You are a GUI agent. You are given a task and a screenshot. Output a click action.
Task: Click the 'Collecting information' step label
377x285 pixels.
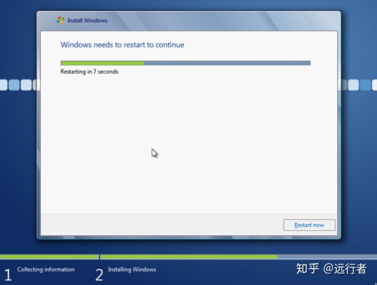(46, 270)
